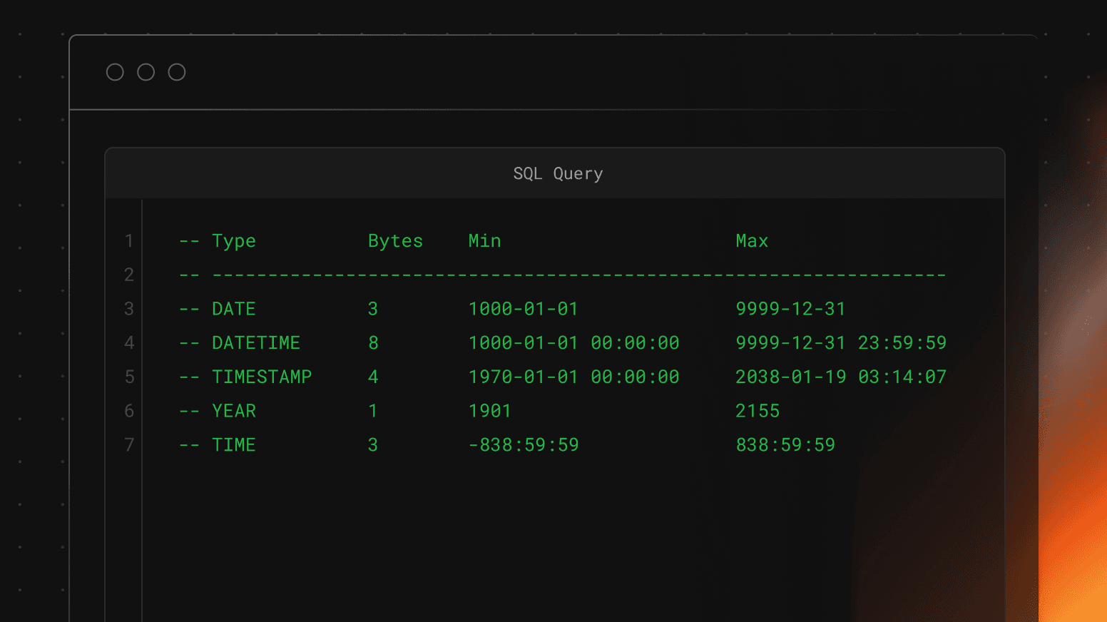The image size is (1107, 622).
Task: Click line number 5 beside TIMESTAMP row
Action: [129, 377]
